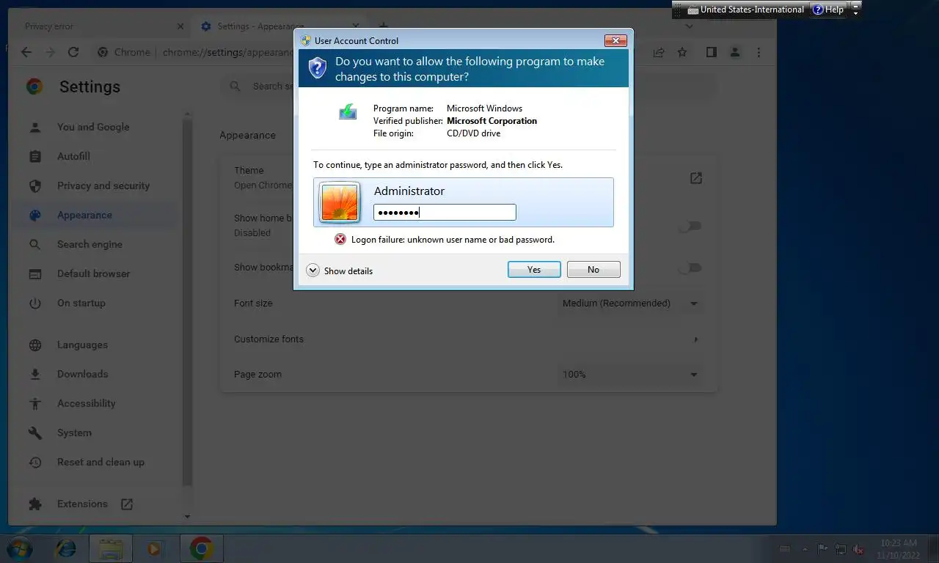Open Reset and clean up settings
939x563 pixels.
point(101,462)
